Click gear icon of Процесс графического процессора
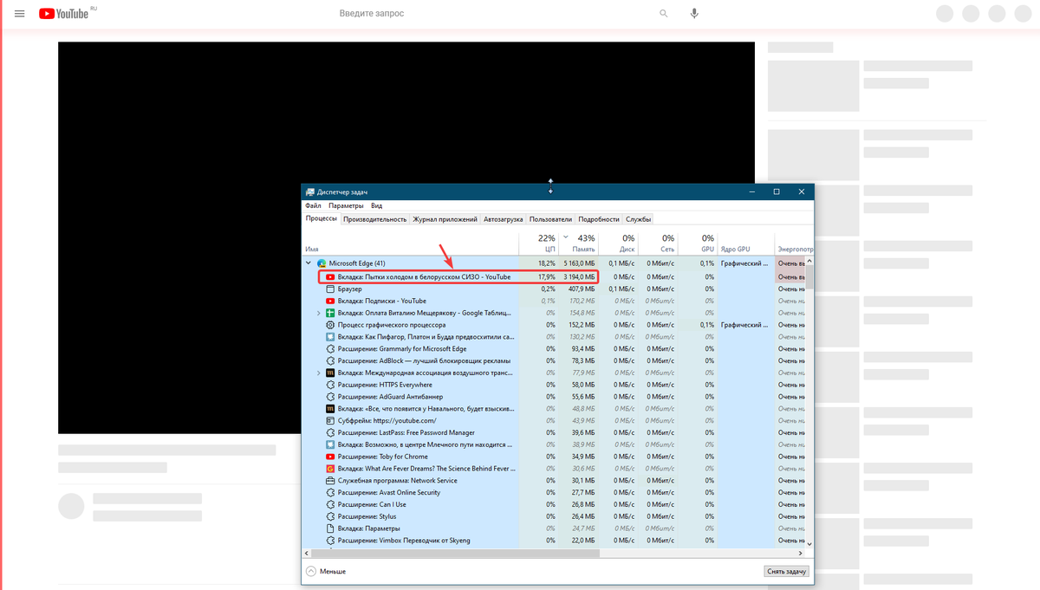The width and height of the screenshot is (1040, 590). tap(330, 325)
